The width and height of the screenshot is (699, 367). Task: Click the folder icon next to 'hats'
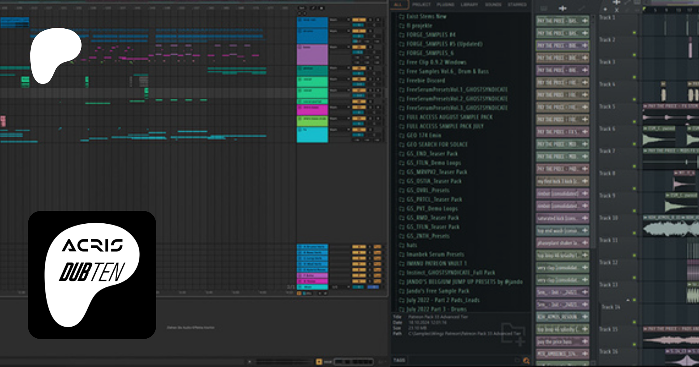pyautogui.click(x=402, y=245)
